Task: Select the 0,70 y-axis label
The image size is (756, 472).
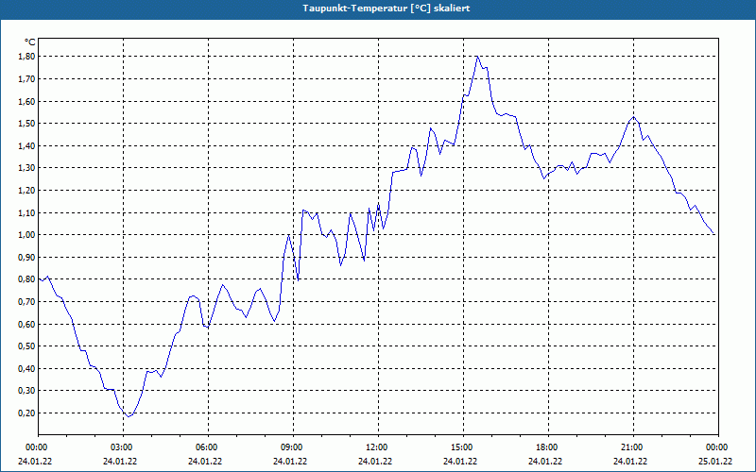Action: (26, 301)
